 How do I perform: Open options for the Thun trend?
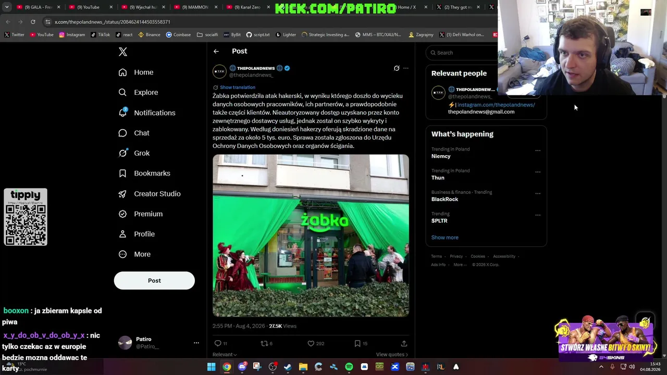[x=538, y=172]
